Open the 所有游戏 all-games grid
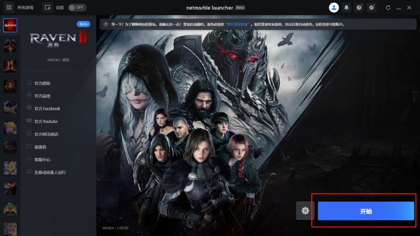Screen dimensions: 420x236 (x=9, y=7)
